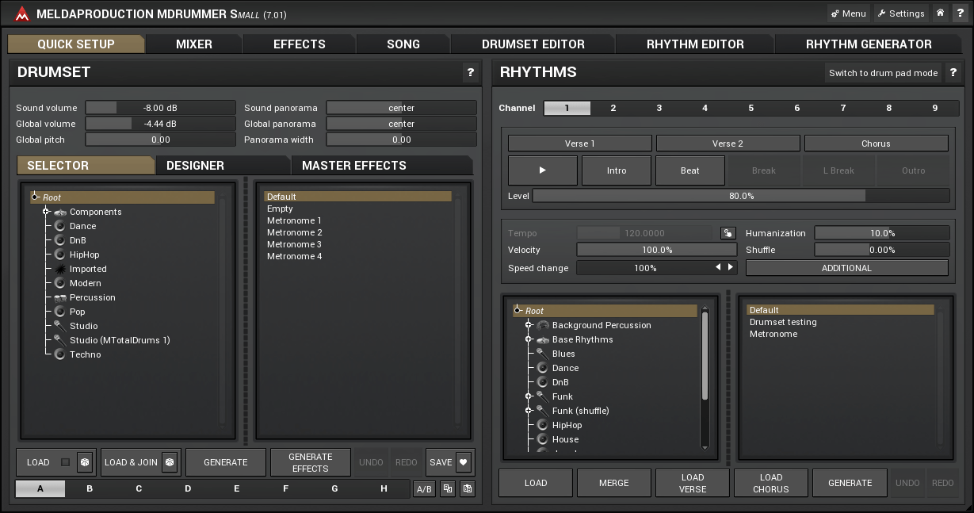
Task: Open the Drumset Editor tab
Action: [533, 44]
